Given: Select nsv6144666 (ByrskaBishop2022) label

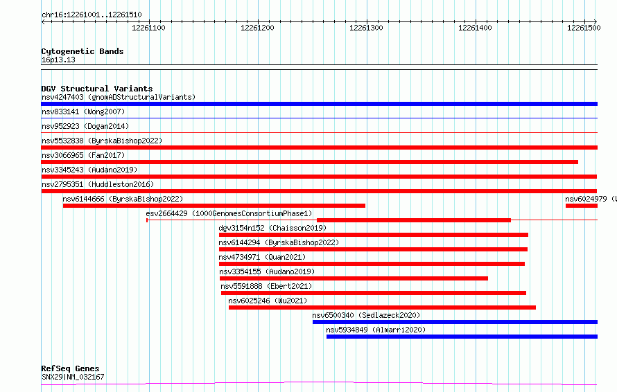Looking at the screenshot, I should click(x=123, y=199).
